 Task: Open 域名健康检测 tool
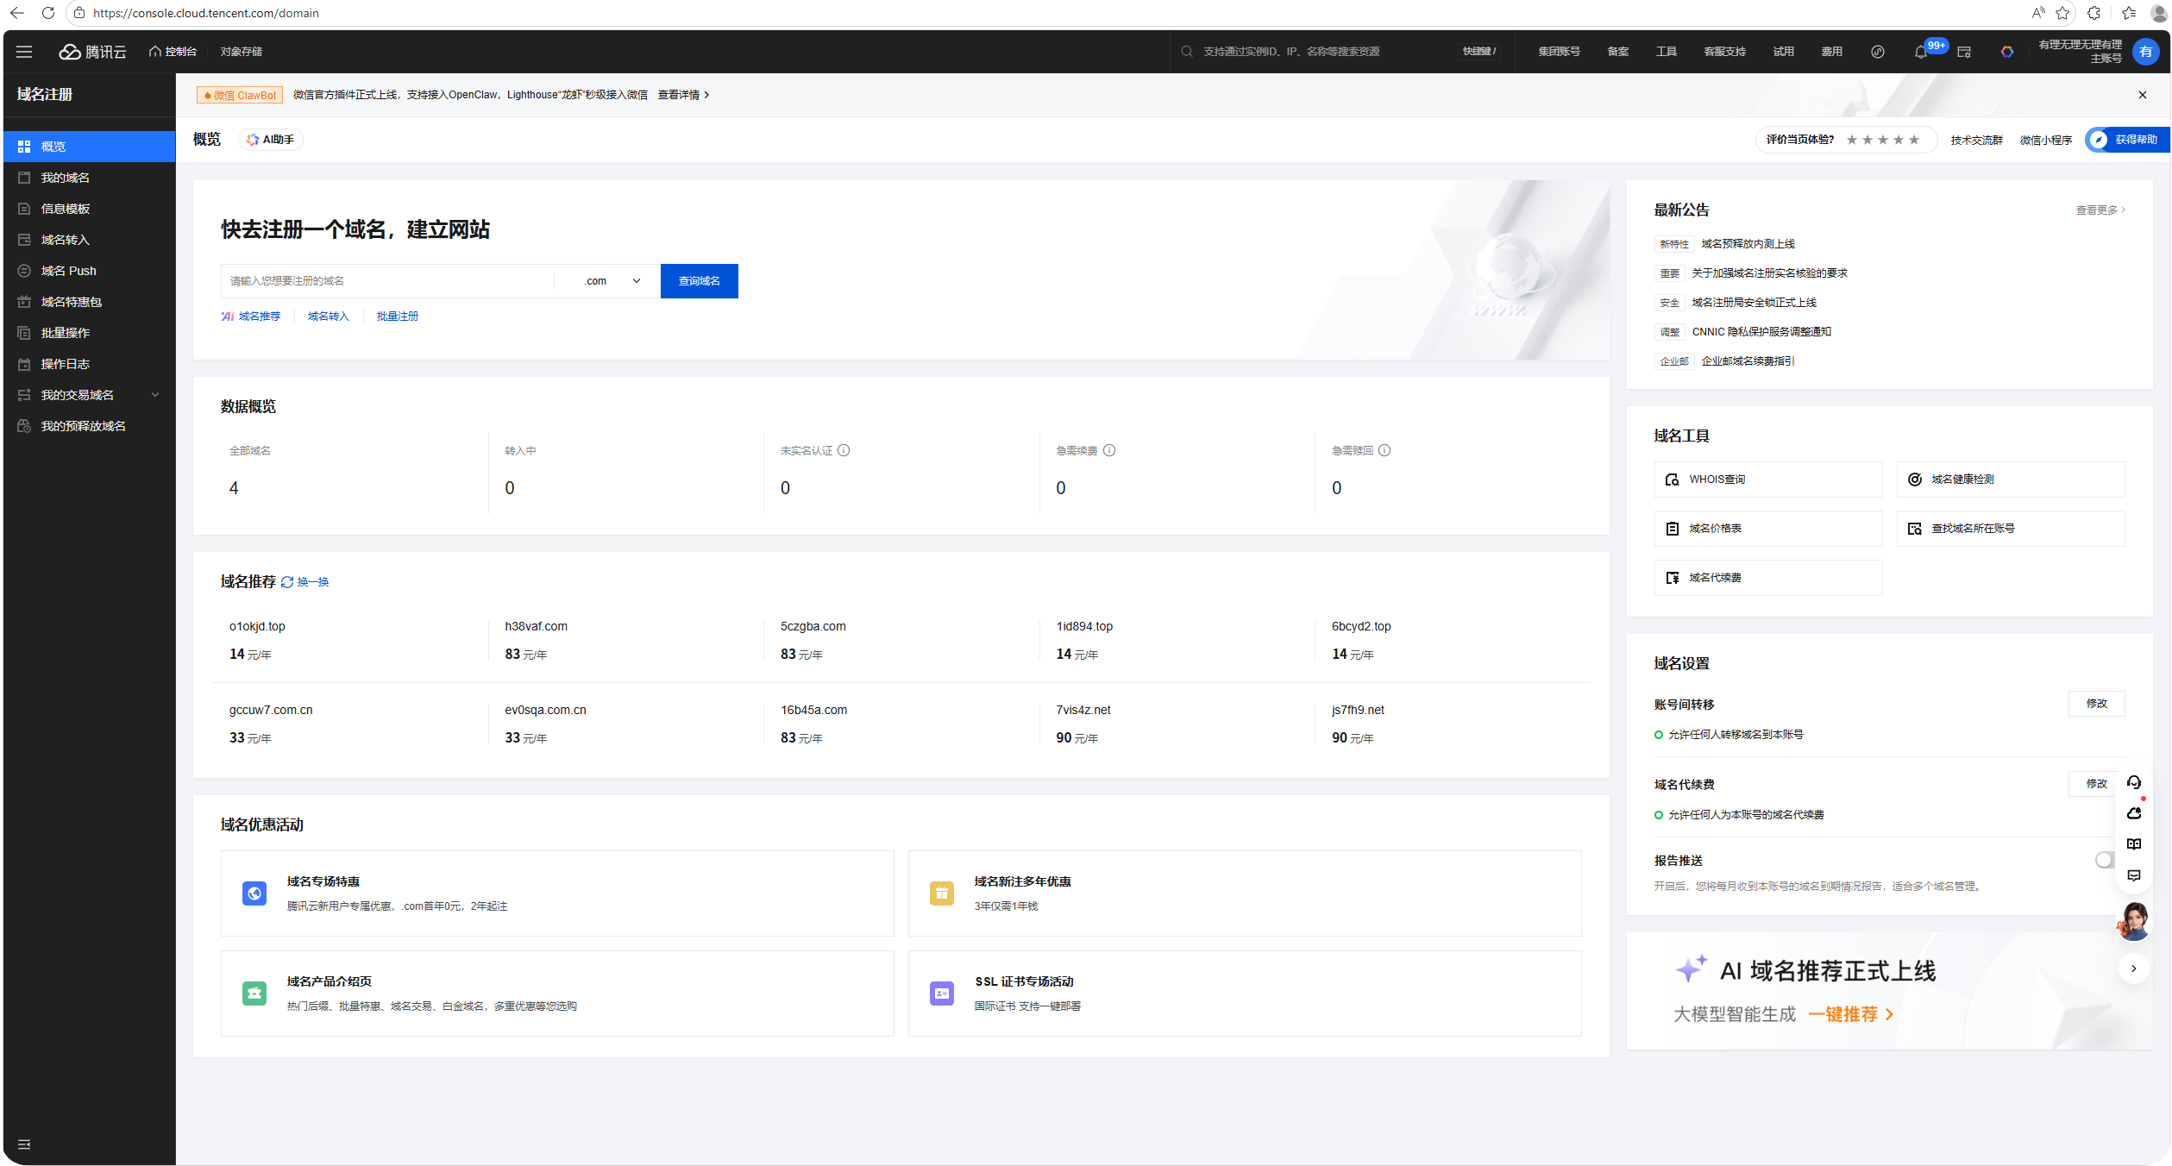2009,480
